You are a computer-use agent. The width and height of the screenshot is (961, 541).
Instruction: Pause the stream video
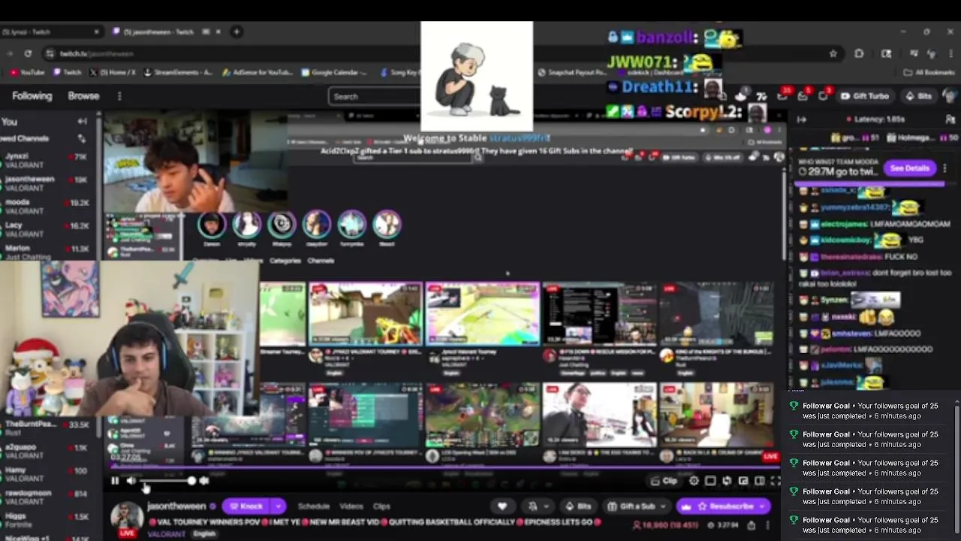115,481
